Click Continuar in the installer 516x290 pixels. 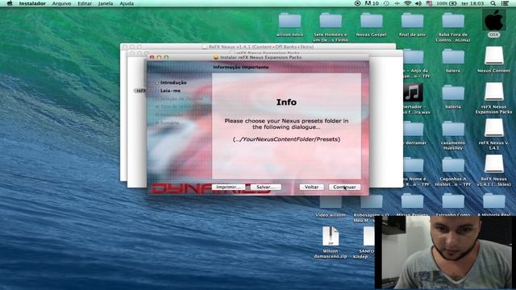click(344, 187)
